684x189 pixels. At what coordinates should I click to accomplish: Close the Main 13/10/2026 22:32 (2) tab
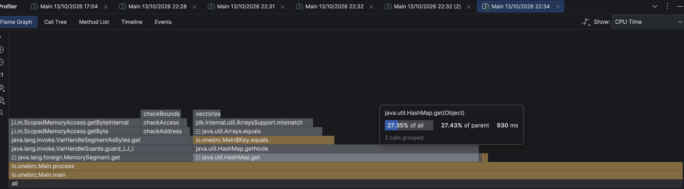pyautogui.click(x=468, y=7)
